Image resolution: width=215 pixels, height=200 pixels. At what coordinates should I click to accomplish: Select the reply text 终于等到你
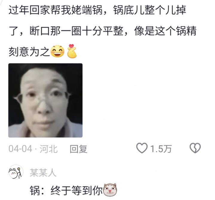tap(77, 190)
